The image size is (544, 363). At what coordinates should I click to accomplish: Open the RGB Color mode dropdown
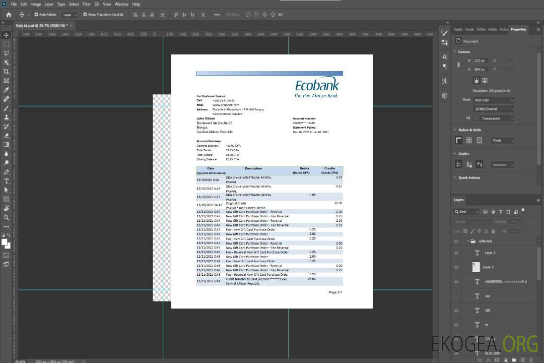tap(494, 100)
